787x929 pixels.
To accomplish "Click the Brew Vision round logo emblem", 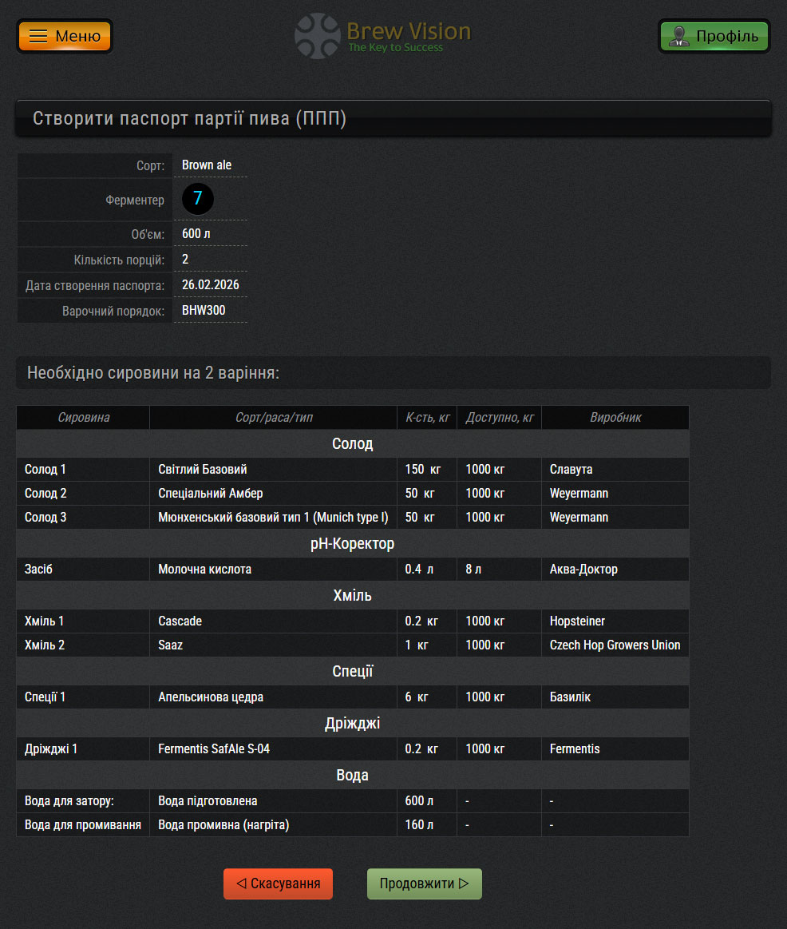I will [317, 36].
